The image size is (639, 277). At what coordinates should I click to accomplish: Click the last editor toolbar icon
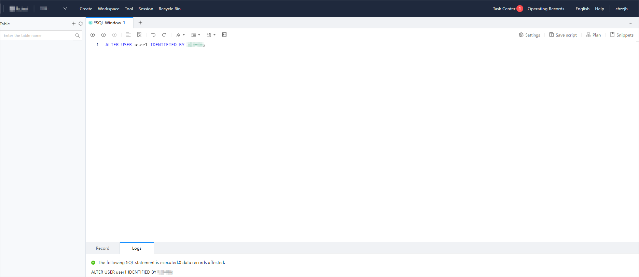pos(224,34)
